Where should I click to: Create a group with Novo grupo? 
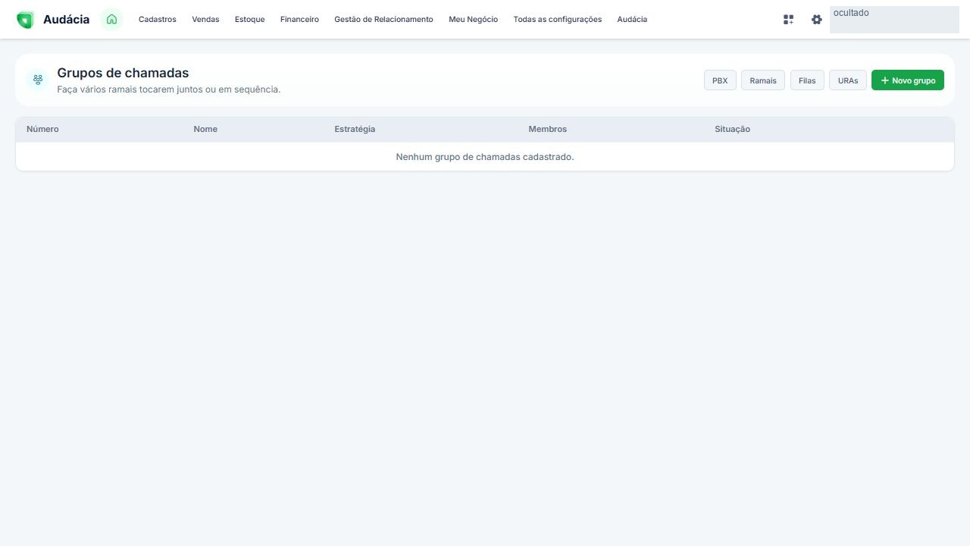tap(908, 80)
